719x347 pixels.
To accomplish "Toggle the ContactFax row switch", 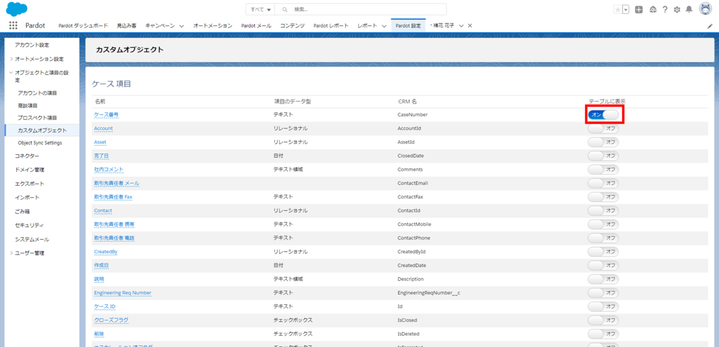I will (603, 197).
